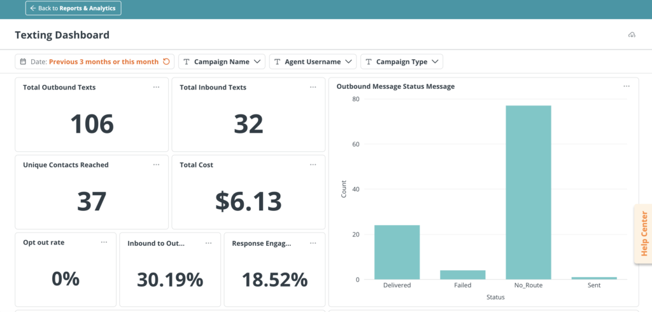Go back to Reports & Analytics

coord(73,8)
